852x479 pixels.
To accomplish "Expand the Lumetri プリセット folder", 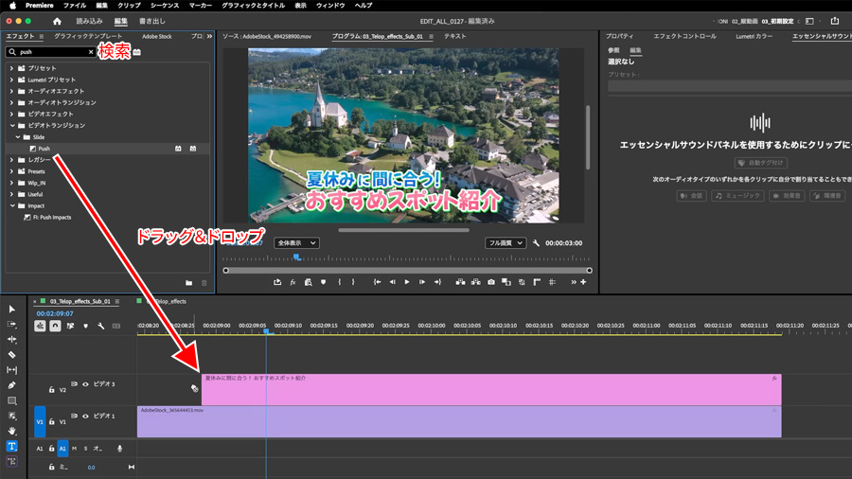I will (x=11, y=80).
